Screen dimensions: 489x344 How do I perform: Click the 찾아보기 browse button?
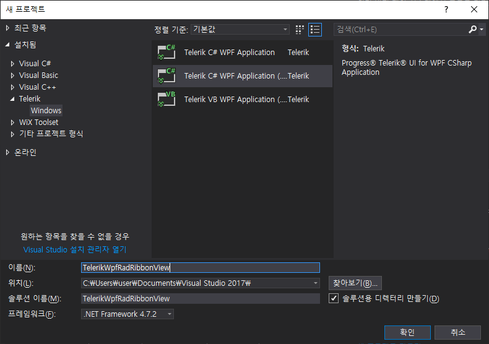tap(355, 283)
